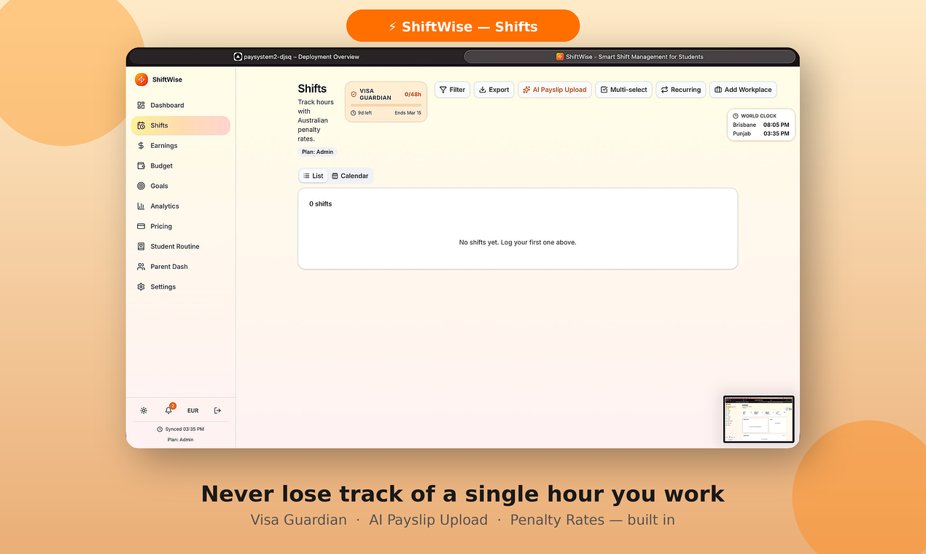
Task: Click the Visa Guardian shield icon
Action: [x=354, y=94]
